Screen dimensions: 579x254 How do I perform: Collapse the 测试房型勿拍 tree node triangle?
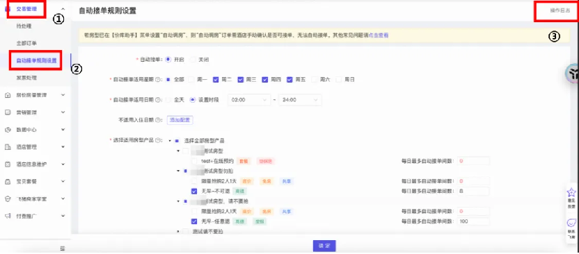(x=178, y=171)
